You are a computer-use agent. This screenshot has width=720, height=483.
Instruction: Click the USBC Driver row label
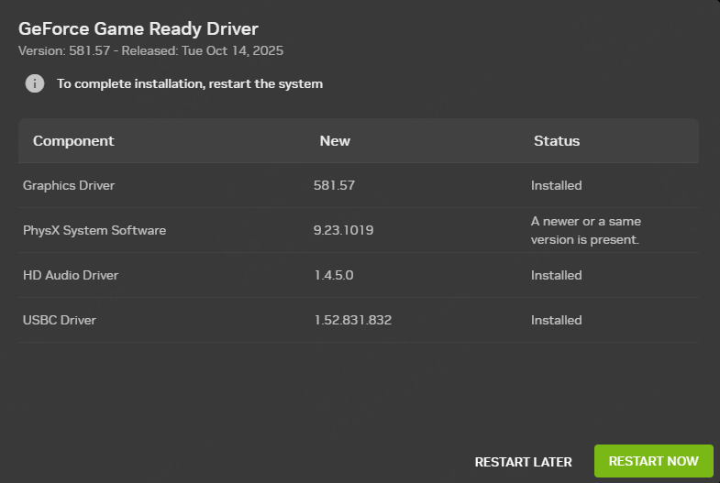(60, 320)
